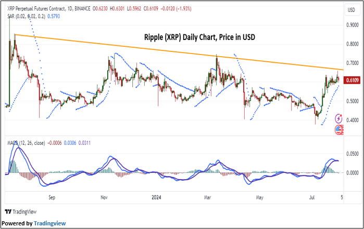Click the 0.5000 price axis label
This screenshot has width=364, height=229.
353,101
